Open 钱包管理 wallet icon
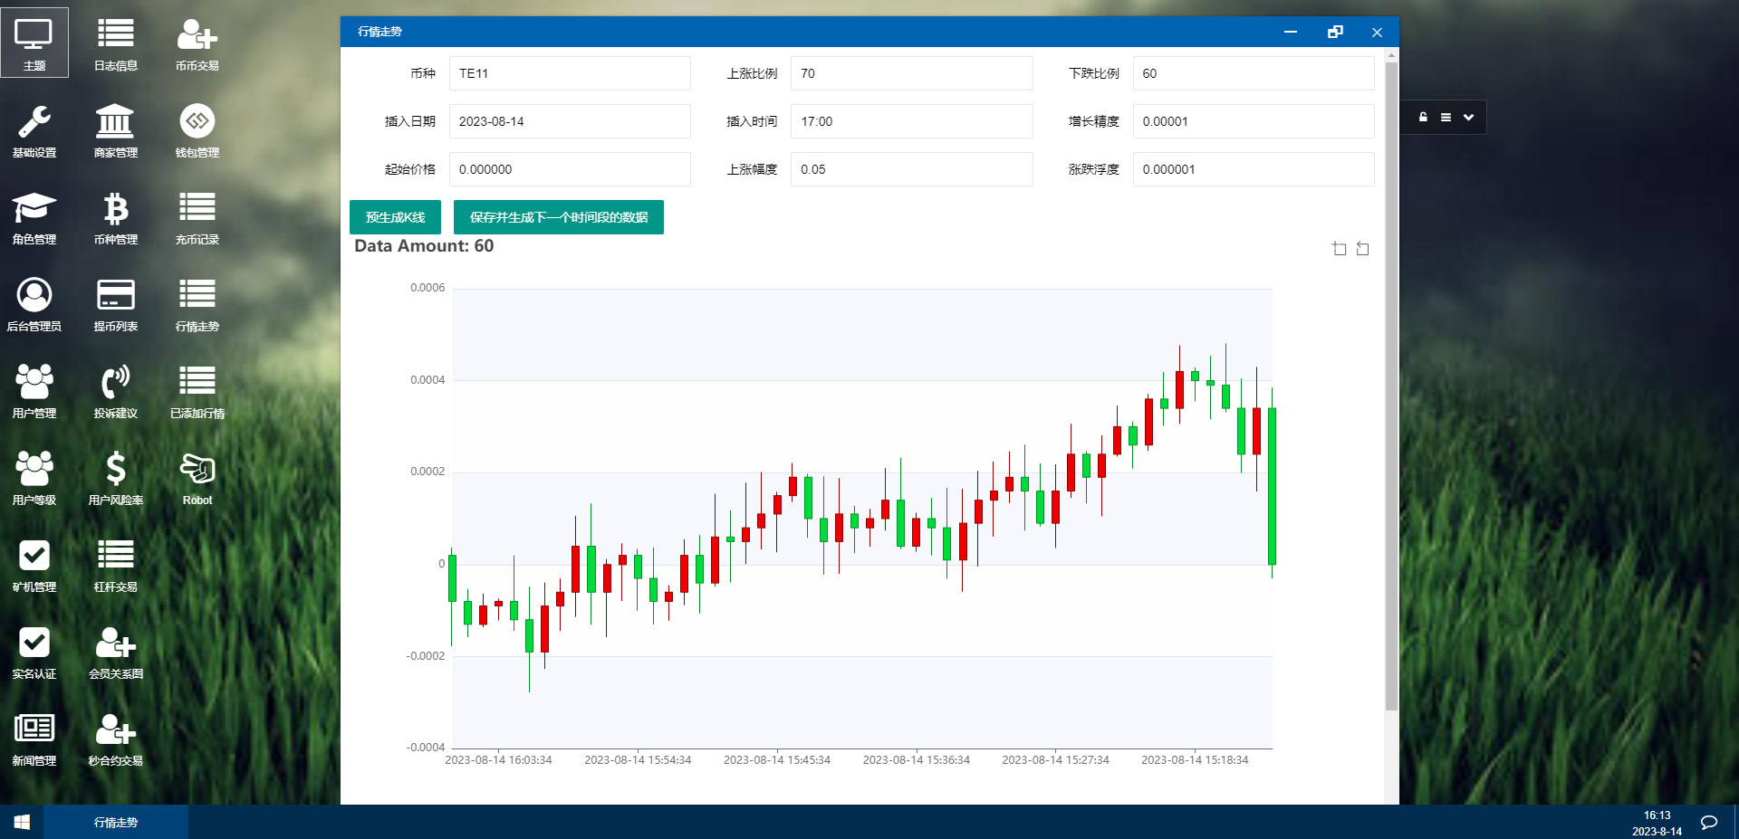Viewport: 1739px width, 839px height. (197, 130)
